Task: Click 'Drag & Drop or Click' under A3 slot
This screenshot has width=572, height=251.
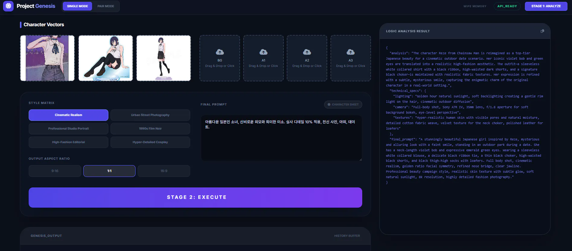Action: [350, 66]
